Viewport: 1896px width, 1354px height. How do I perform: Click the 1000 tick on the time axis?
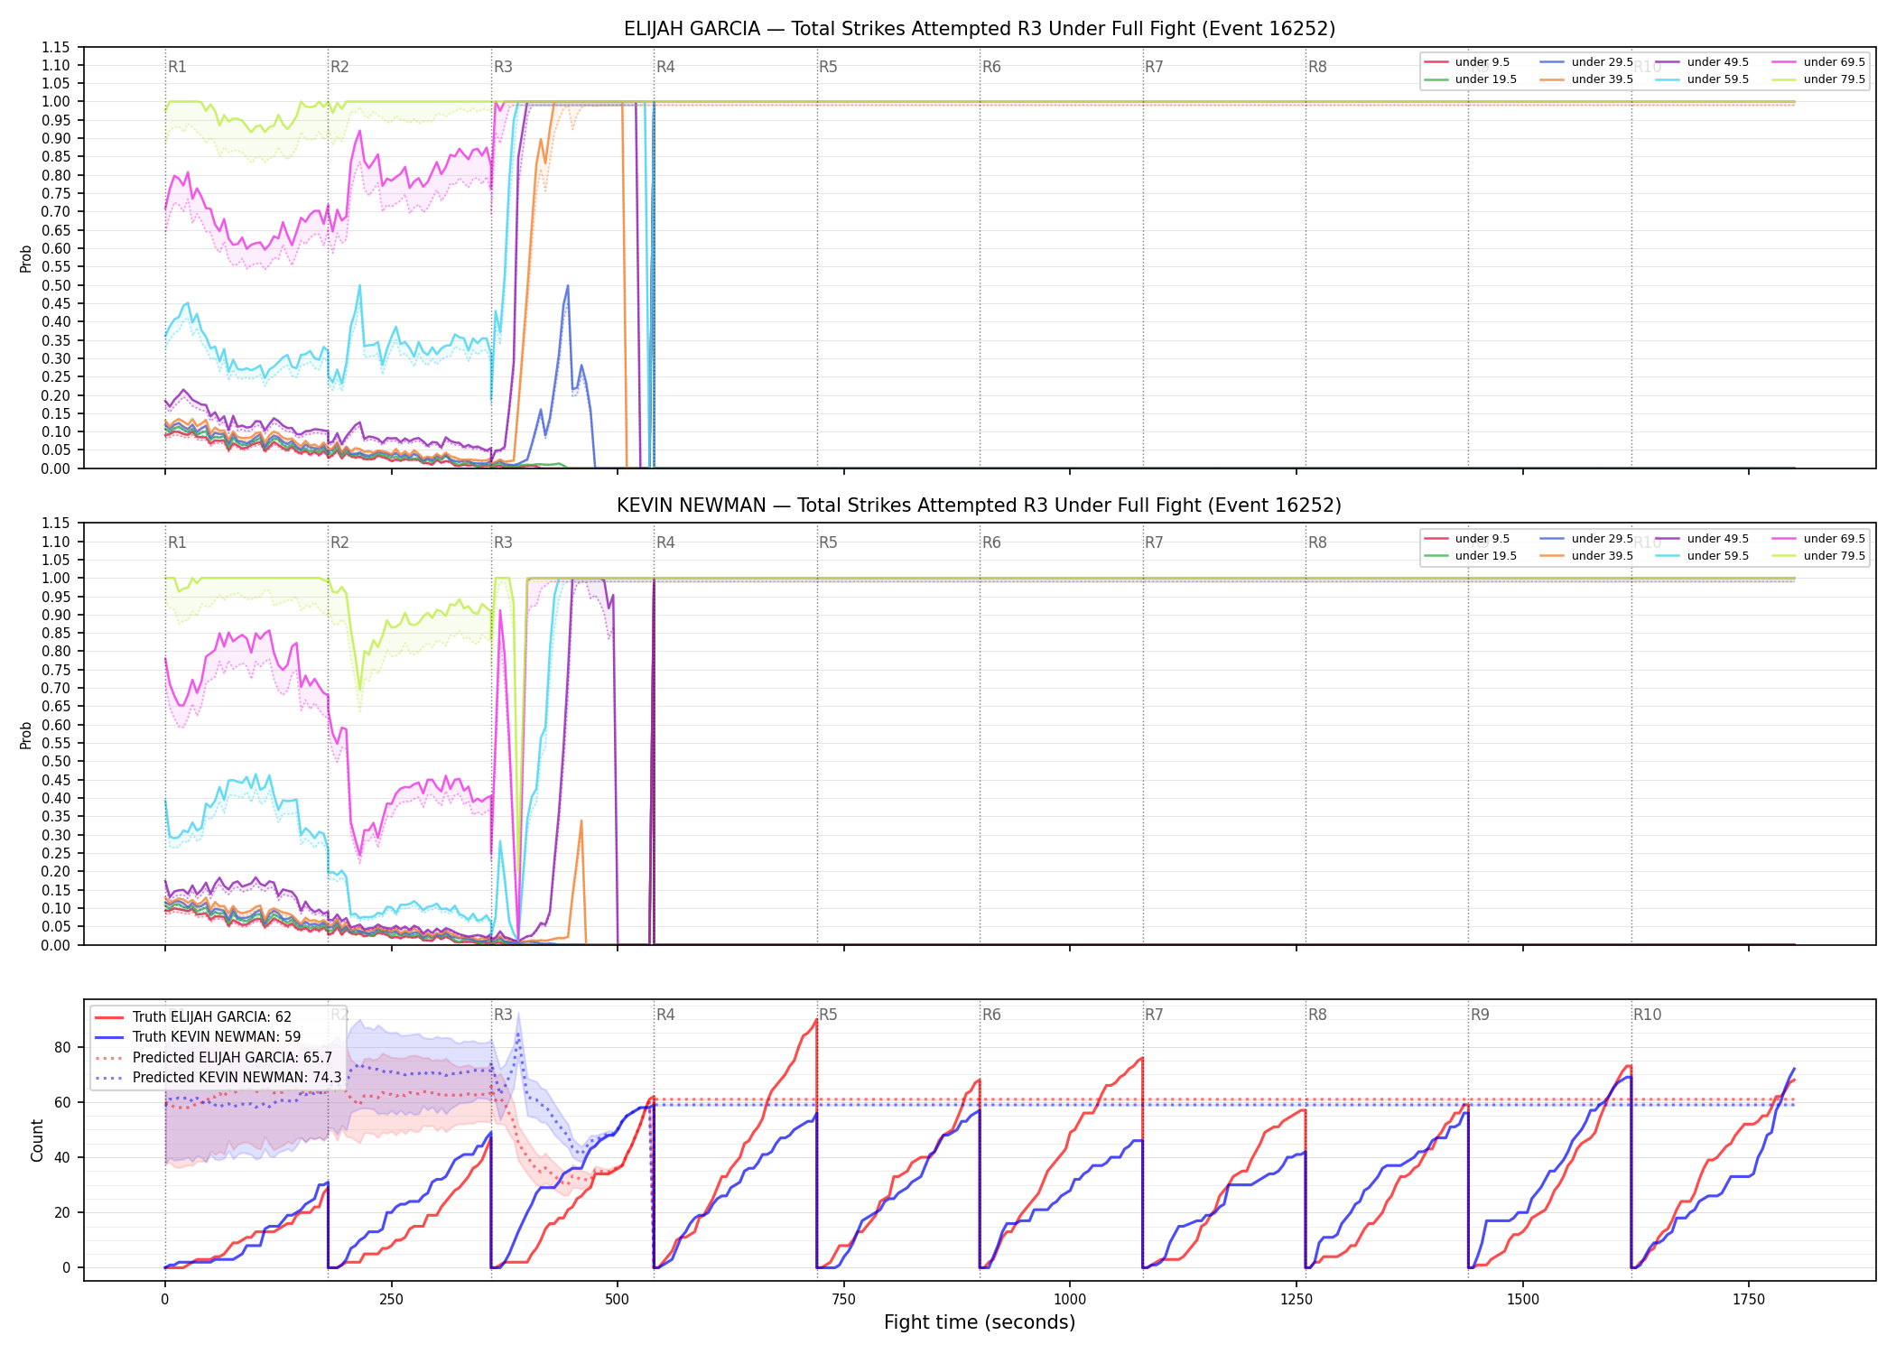(x=1070, y=1299)
